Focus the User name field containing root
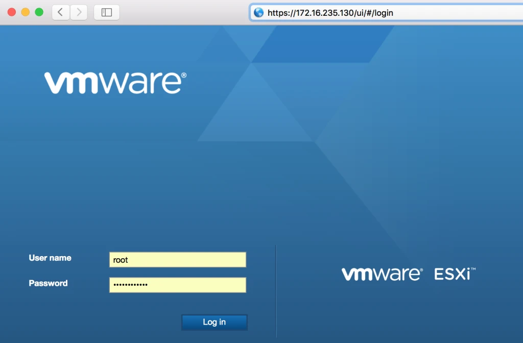This screenshot has height=343, width=523. pyautogui.click(x=178, y=260)
